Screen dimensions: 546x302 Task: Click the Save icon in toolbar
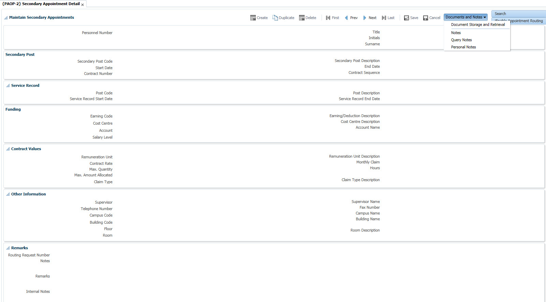pos(407,18)
